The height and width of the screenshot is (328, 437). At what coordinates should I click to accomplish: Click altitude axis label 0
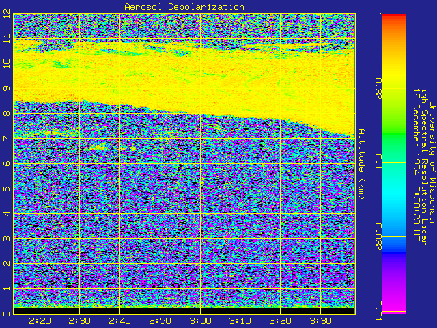point(7,314)
